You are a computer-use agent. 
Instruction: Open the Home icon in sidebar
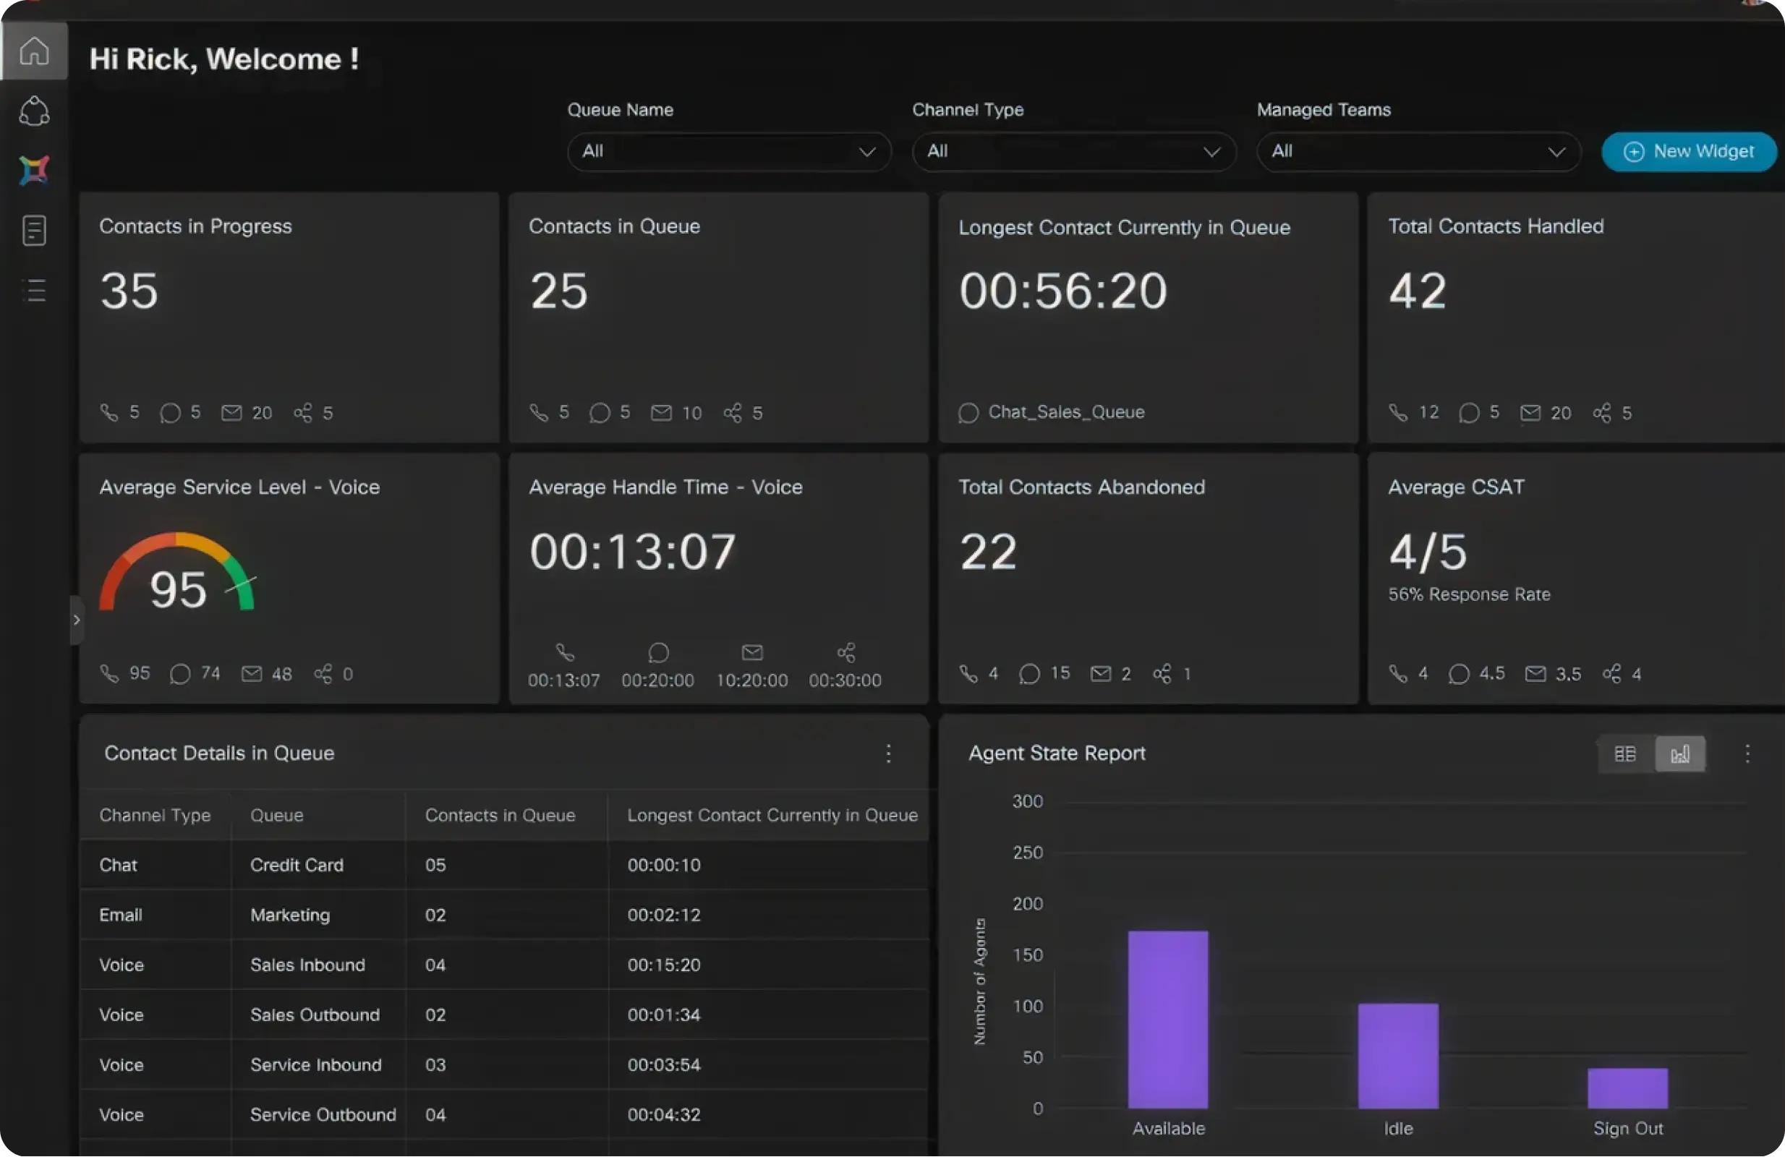pos(35,51)
